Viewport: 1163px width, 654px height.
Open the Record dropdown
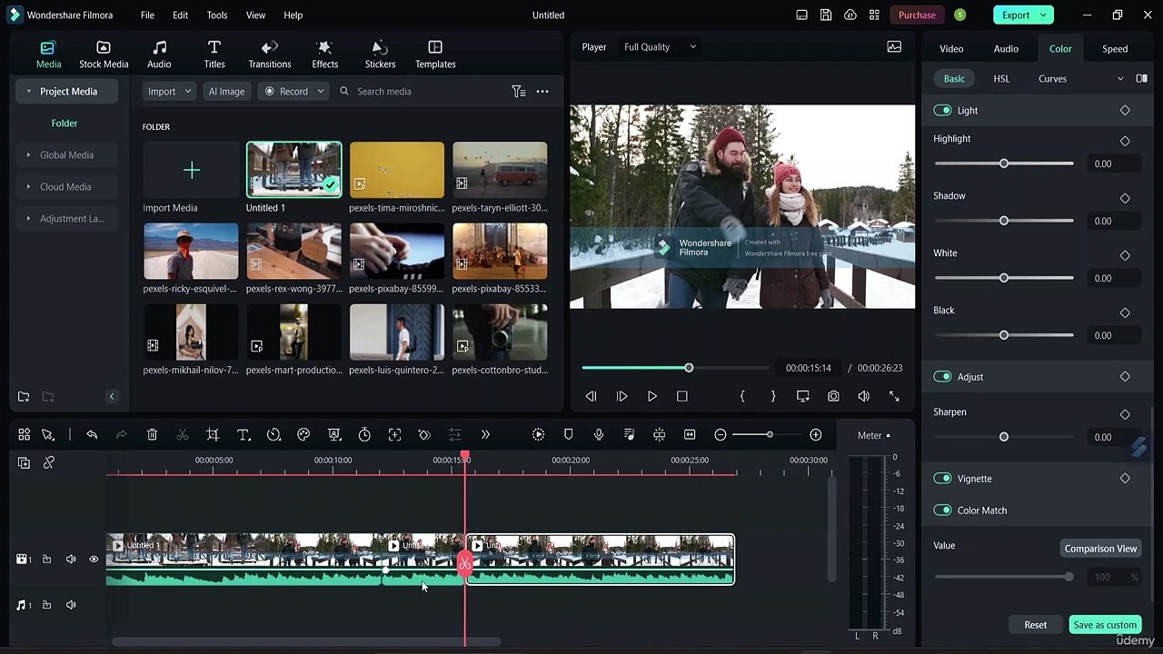point(293,91)
